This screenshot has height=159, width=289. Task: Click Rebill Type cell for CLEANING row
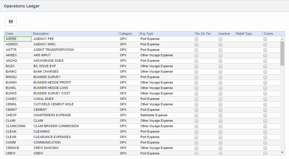click(249, 132)
